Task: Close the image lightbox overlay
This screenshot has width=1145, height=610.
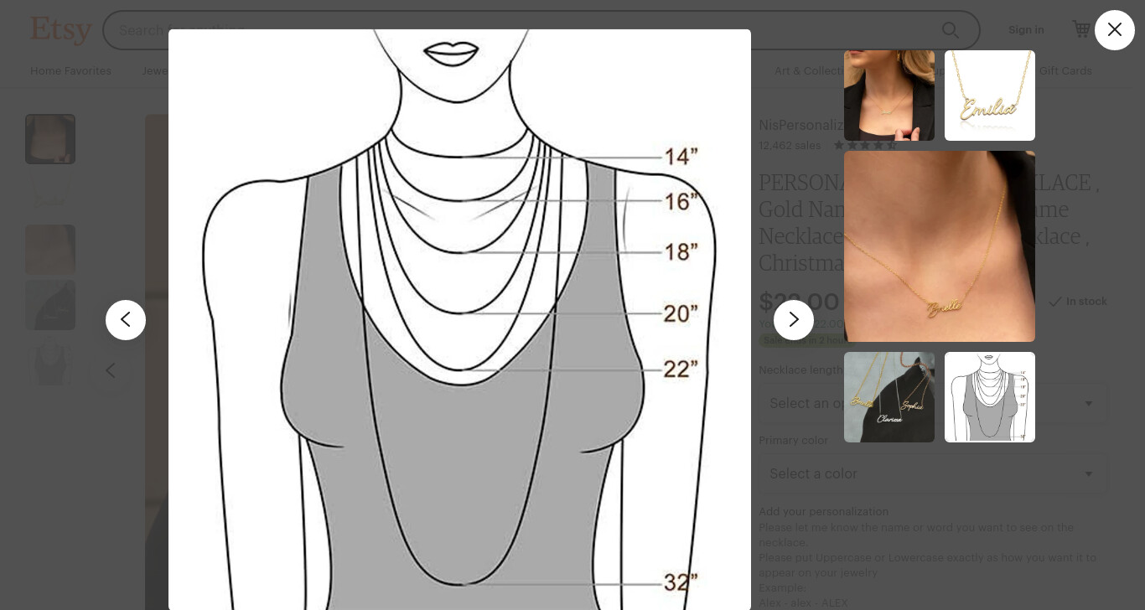Action: coord(1114,30)
